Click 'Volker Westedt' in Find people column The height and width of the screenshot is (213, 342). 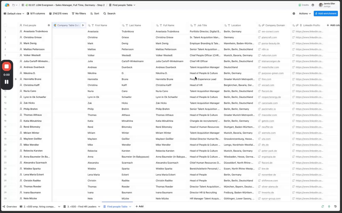pyautogui.click(x=32, y=55)
